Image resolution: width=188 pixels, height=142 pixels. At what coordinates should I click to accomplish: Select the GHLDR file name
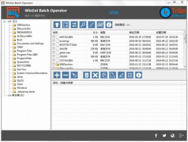click(63, 49)
